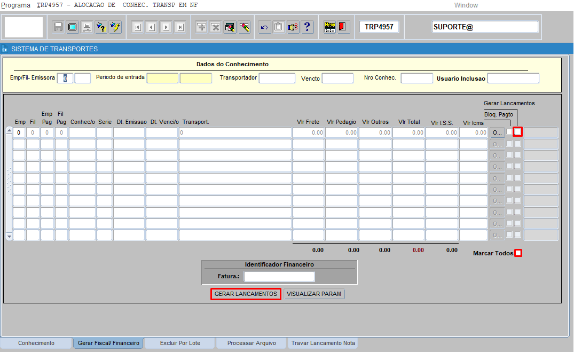Tick Gerar Lancamentos checkbox in first row
Screen dimensions: 574x352
coord(517,132)
